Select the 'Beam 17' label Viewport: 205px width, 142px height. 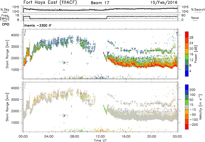(x=100, y=3)
